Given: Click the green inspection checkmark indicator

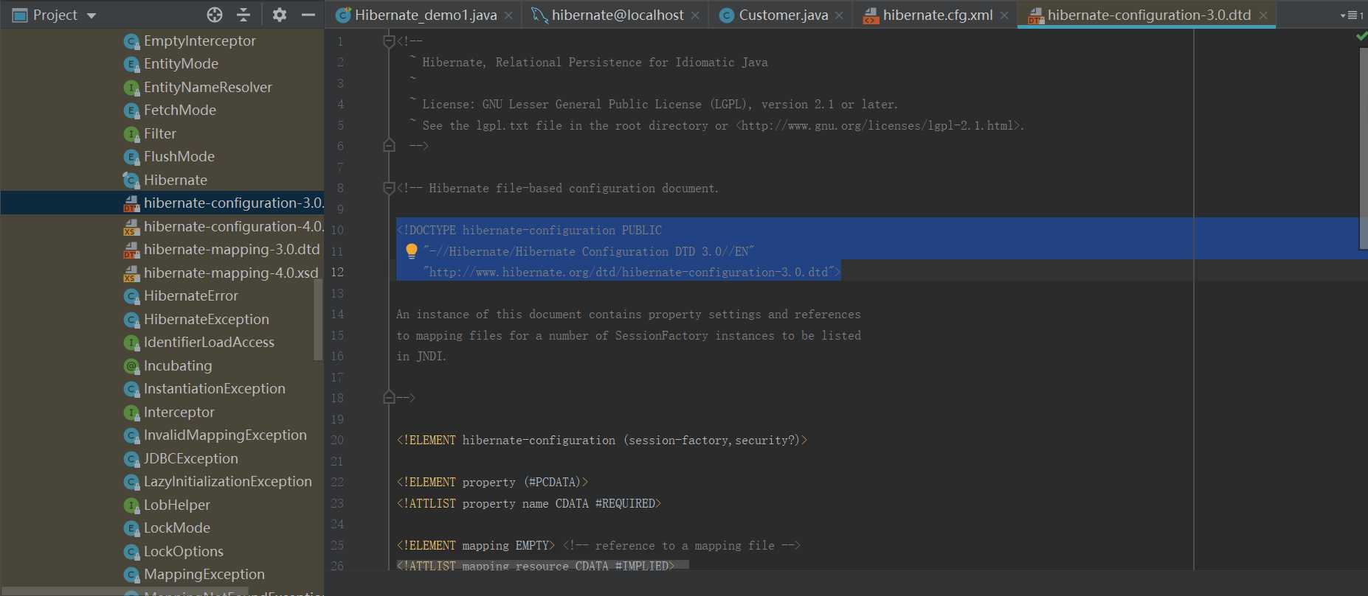Looking at the screenshot, I should 1361,36.
